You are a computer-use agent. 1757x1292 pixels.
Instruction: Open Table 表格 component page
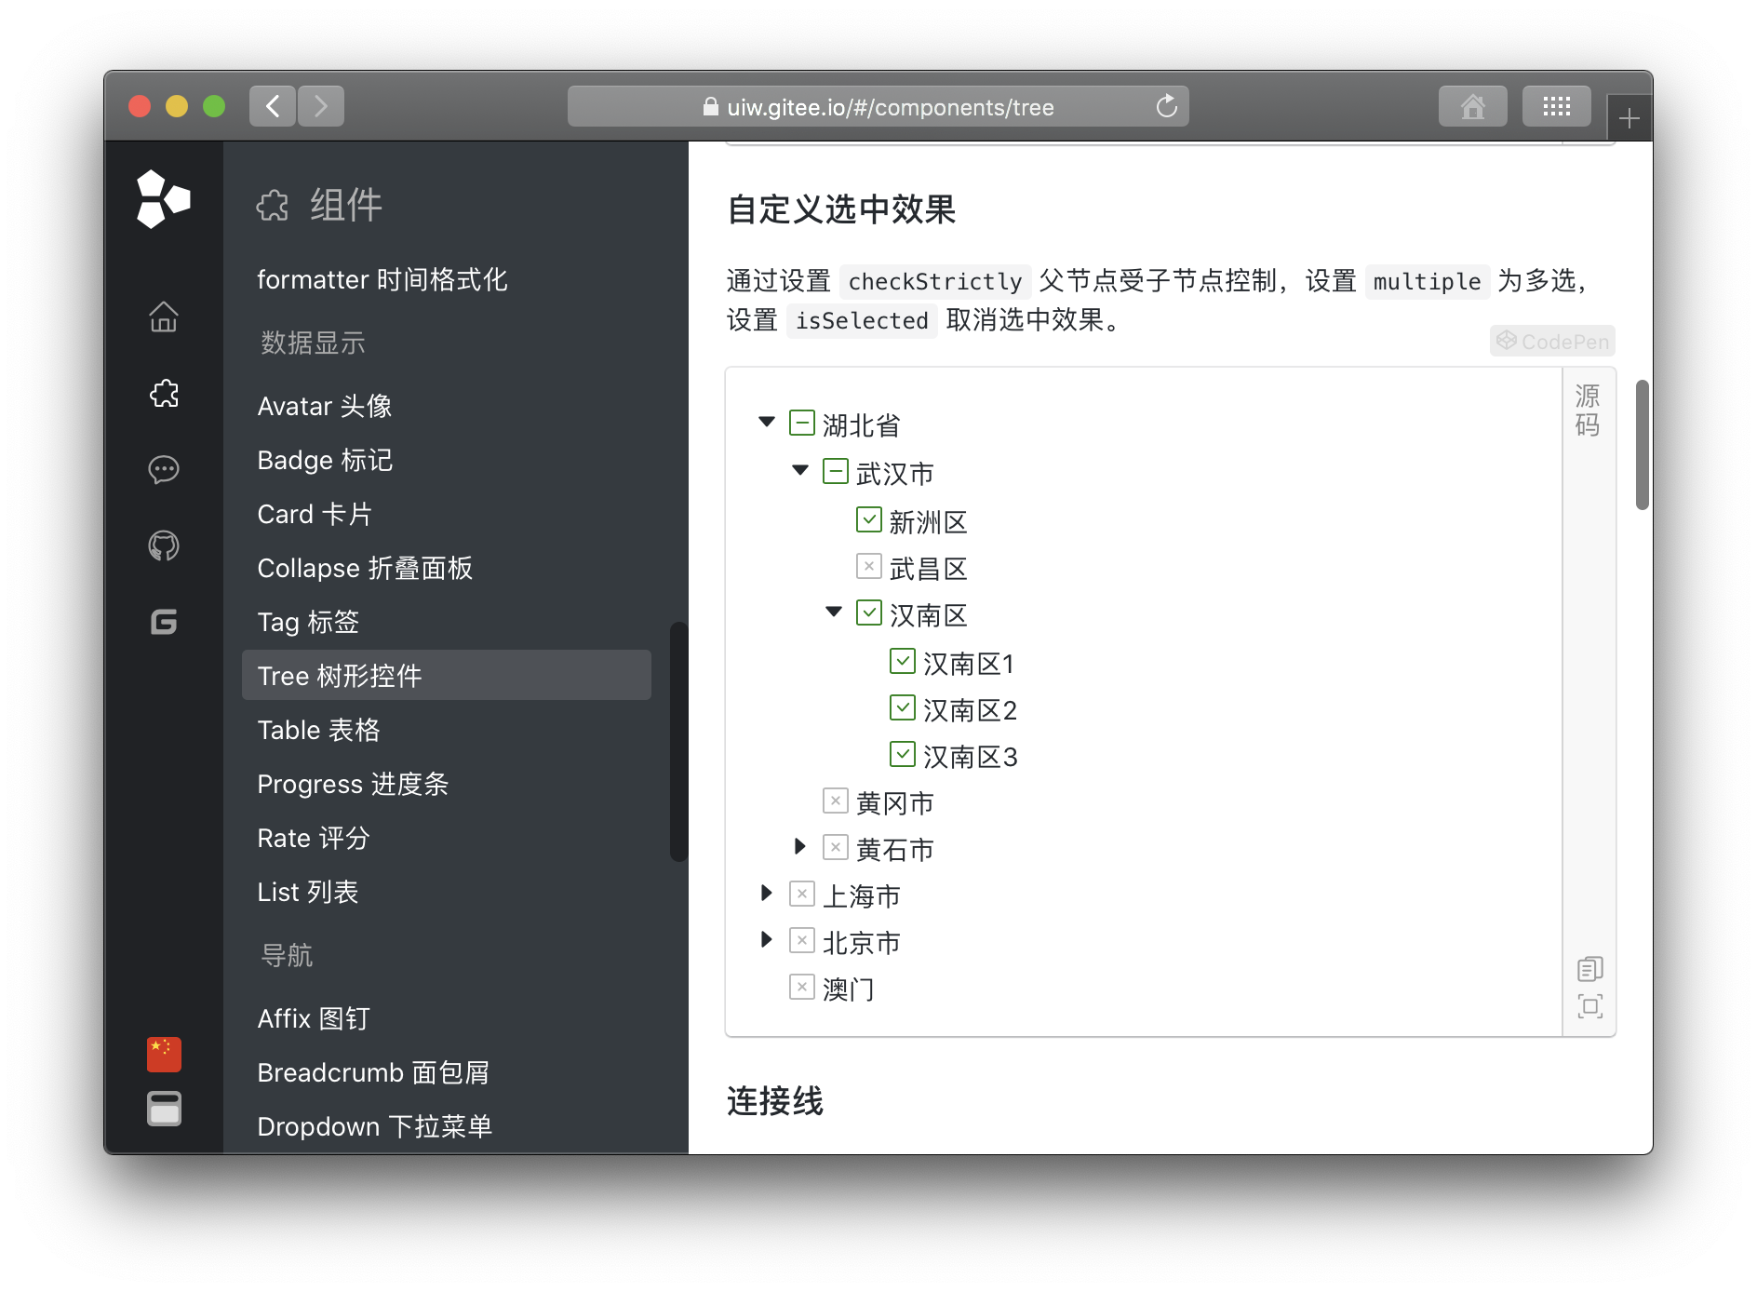[x=447, y=730]
